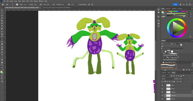Select the right arm layer name
The image size is (193, 101).
(x=173, y=92)
